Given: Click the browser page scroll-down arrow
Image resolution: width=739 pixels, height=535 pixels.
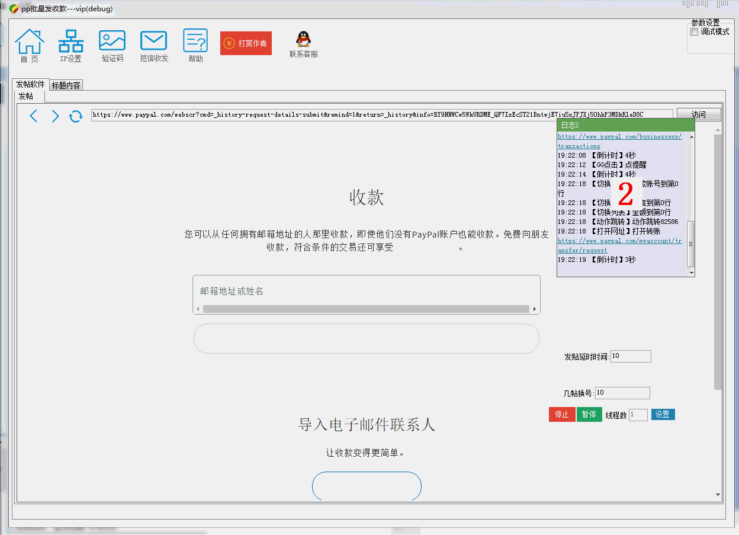Looking at the screenshot, I should 718,495.
